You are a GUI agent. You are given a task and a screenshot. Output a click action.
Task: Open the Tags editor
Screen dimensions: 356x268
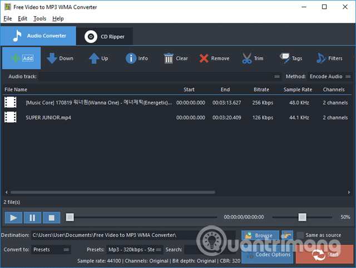tap(291, 58)
